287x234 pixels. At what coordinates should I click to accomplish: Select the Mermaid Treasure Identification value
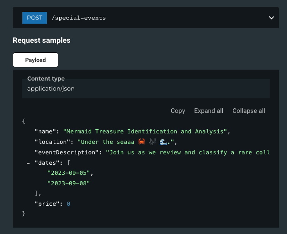point(145,132)
